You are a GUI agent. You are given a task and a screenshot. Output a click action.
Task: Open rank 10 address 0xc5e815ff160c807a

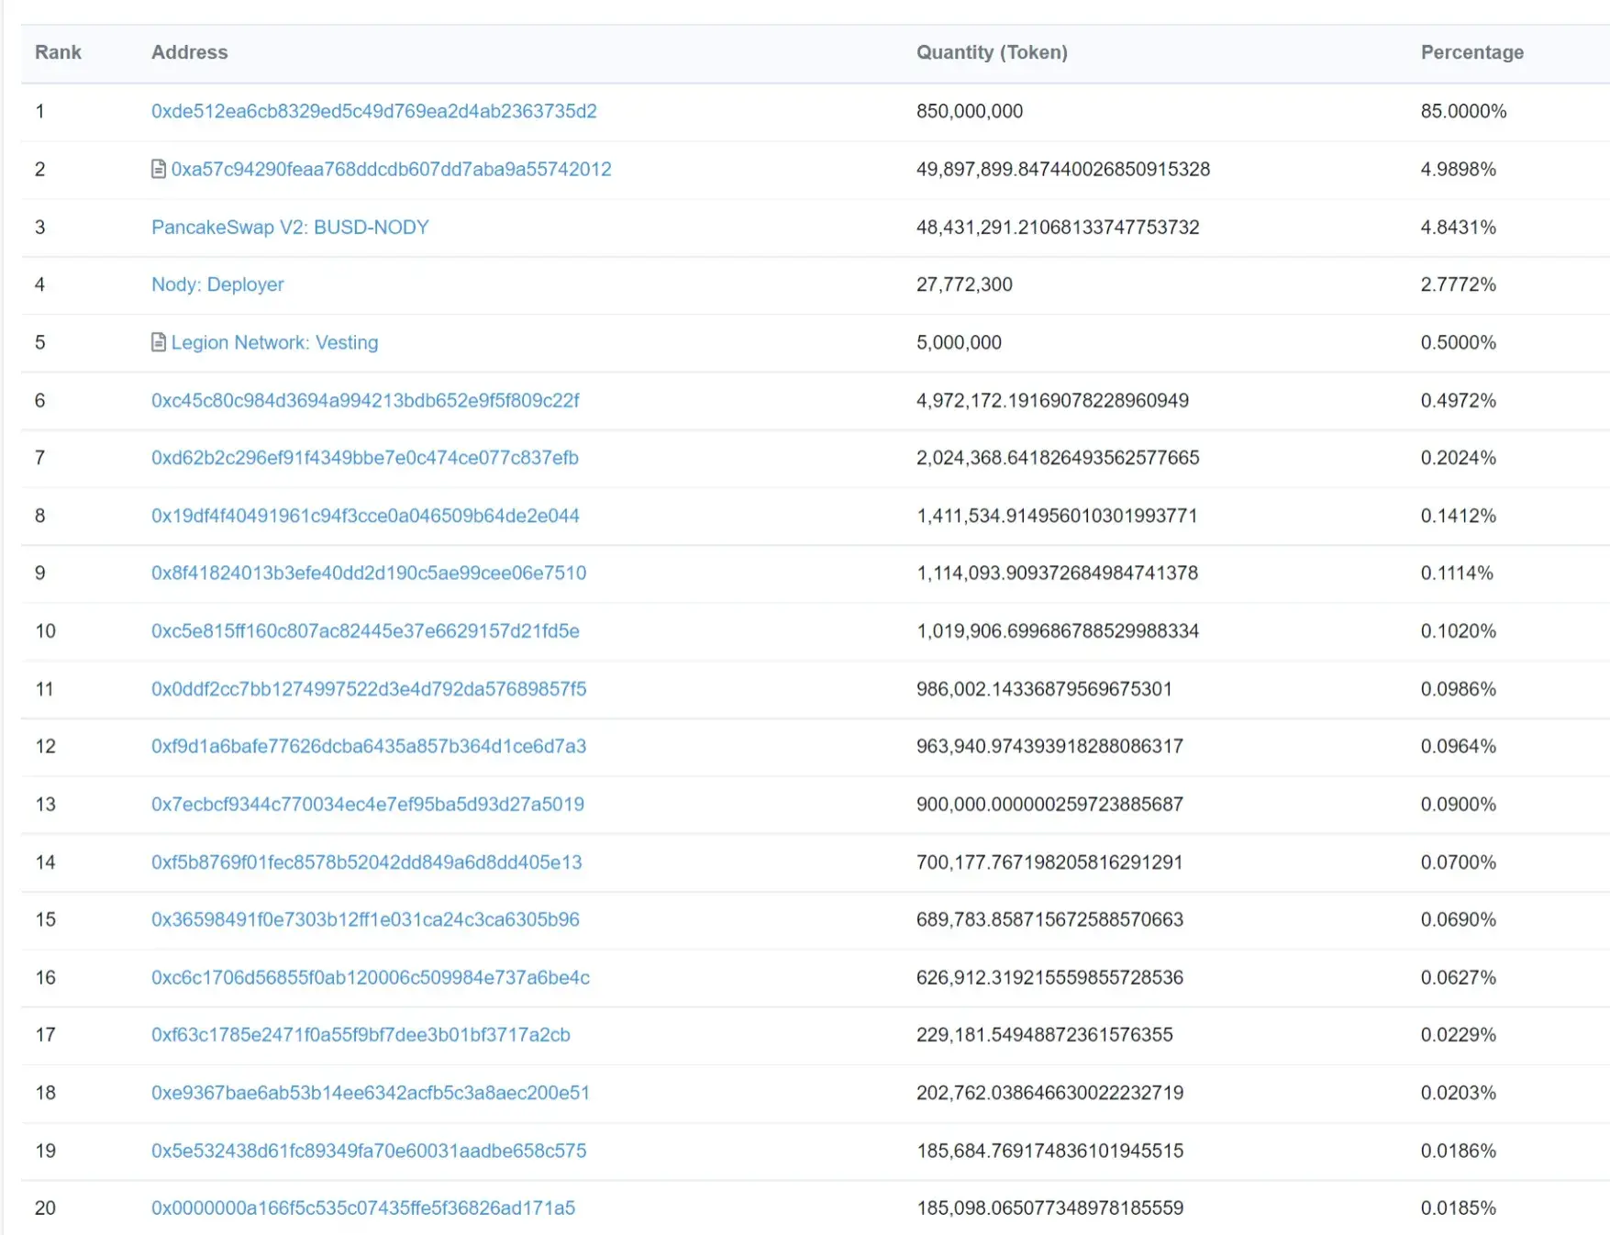tap(365, 630)
